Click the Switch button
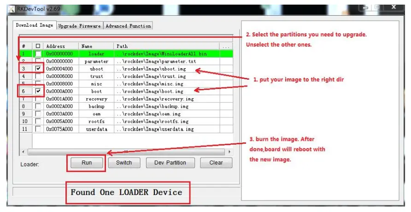Viewport: 411px width, 212px height. pos(124,163)
